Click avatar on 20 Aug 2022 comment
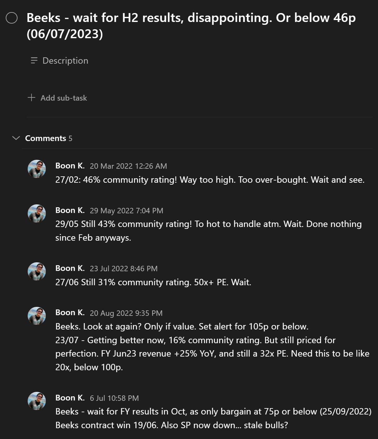 tap(37, 316)
